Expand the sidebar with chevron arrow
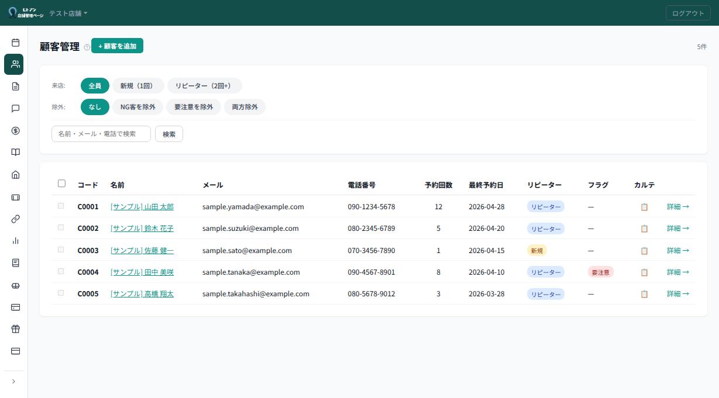 pyautogui.click(x=13, y=382)
